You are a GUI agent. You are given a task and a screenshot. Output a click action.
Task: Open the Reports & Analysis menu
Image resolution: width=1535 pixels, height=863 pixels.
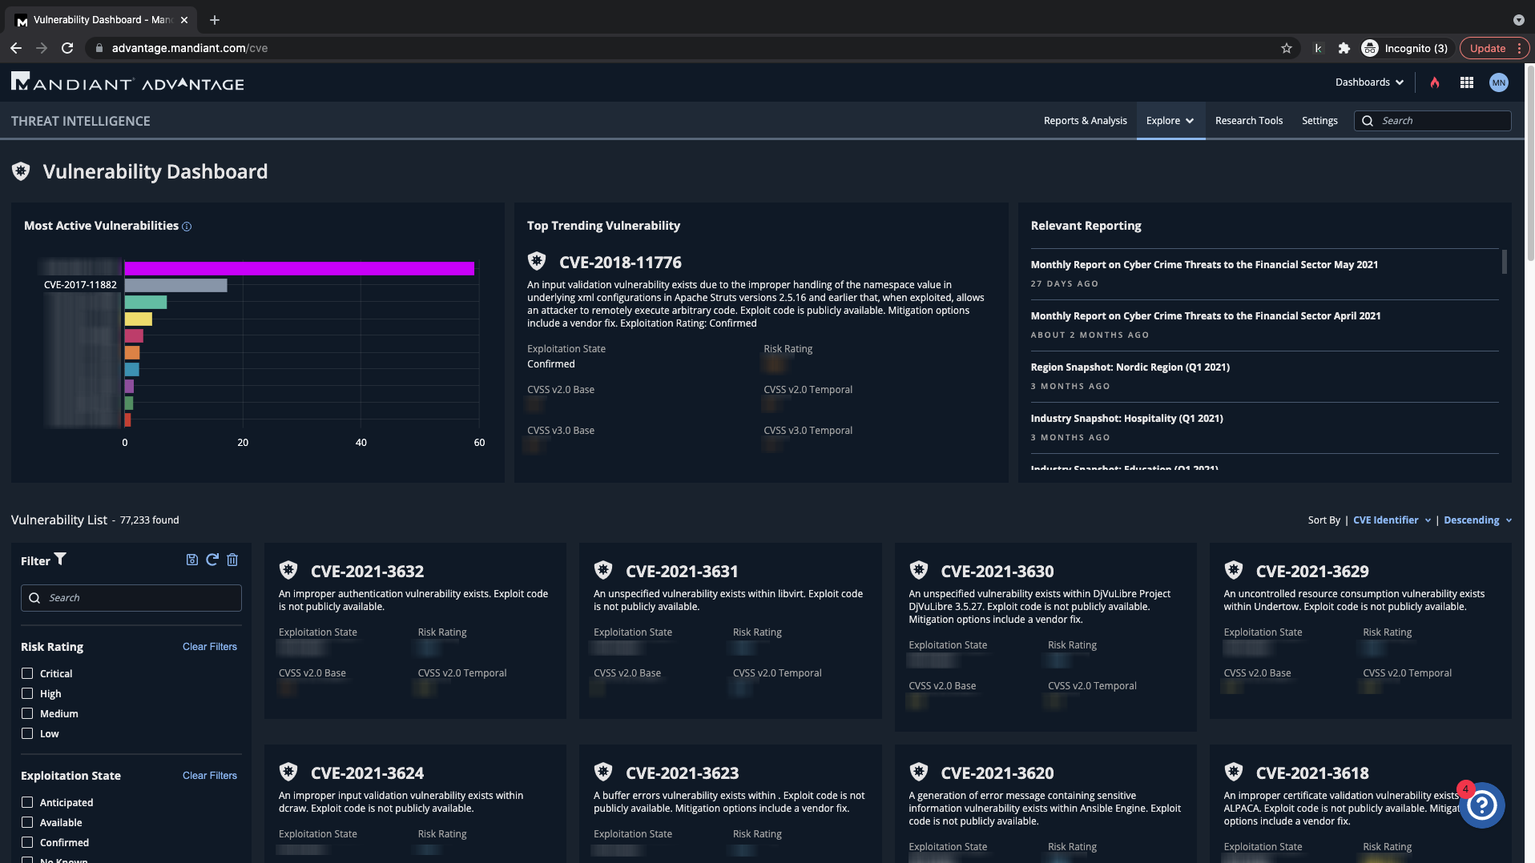[1085, 121]
